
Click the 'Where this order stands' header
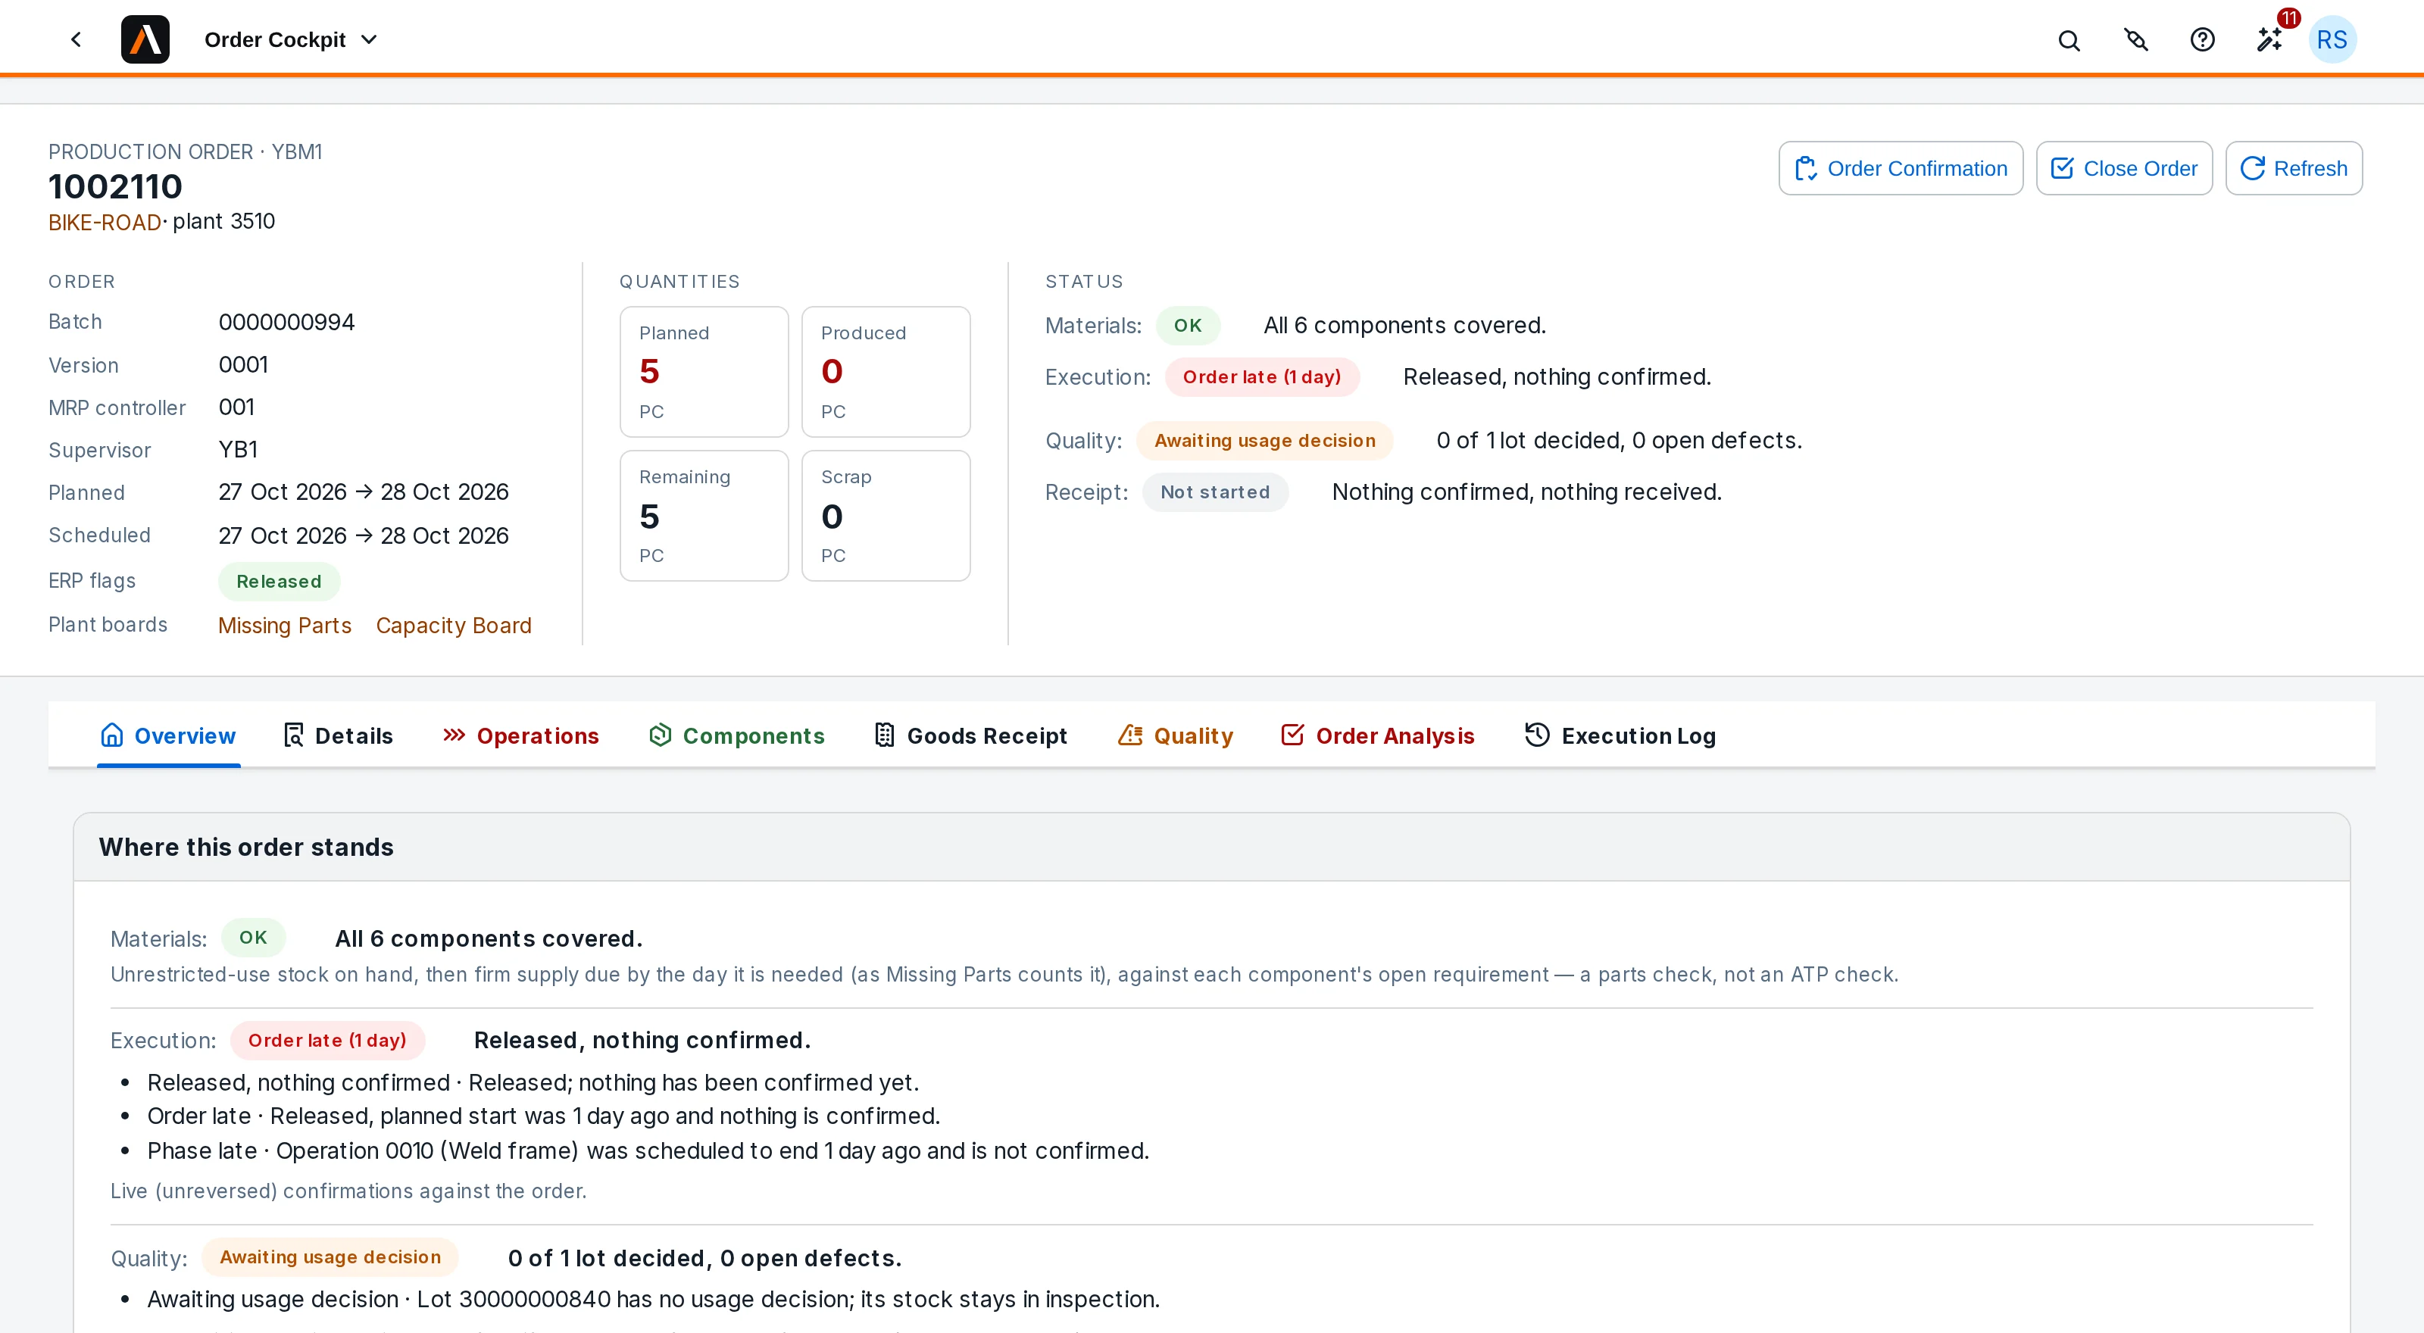coord(1212,847)
